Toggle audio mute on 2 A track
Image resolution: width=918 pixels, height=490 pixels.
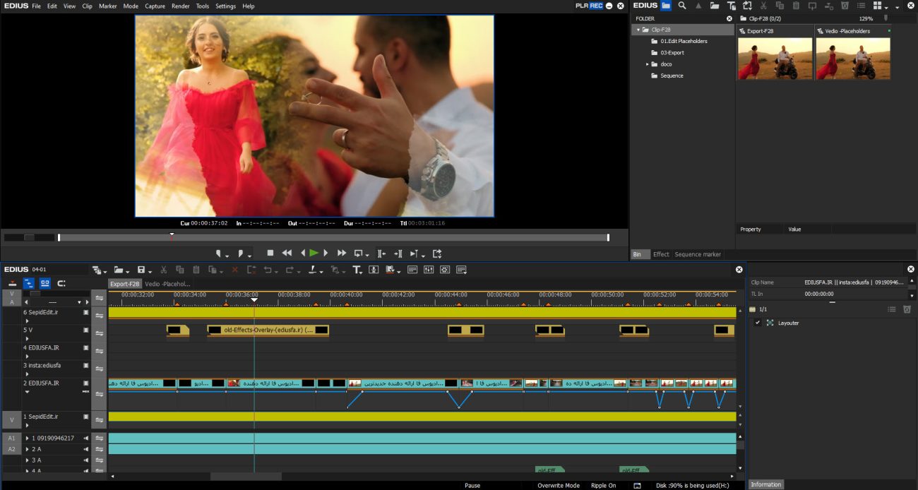86,449
